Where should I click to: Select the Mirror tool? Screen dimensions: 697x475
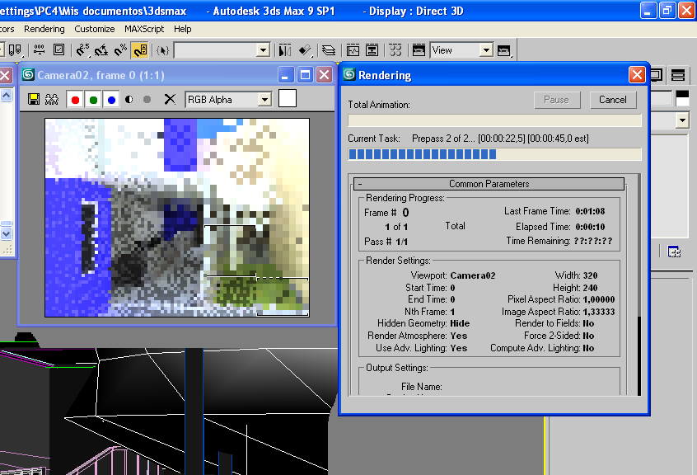point(285,50)
